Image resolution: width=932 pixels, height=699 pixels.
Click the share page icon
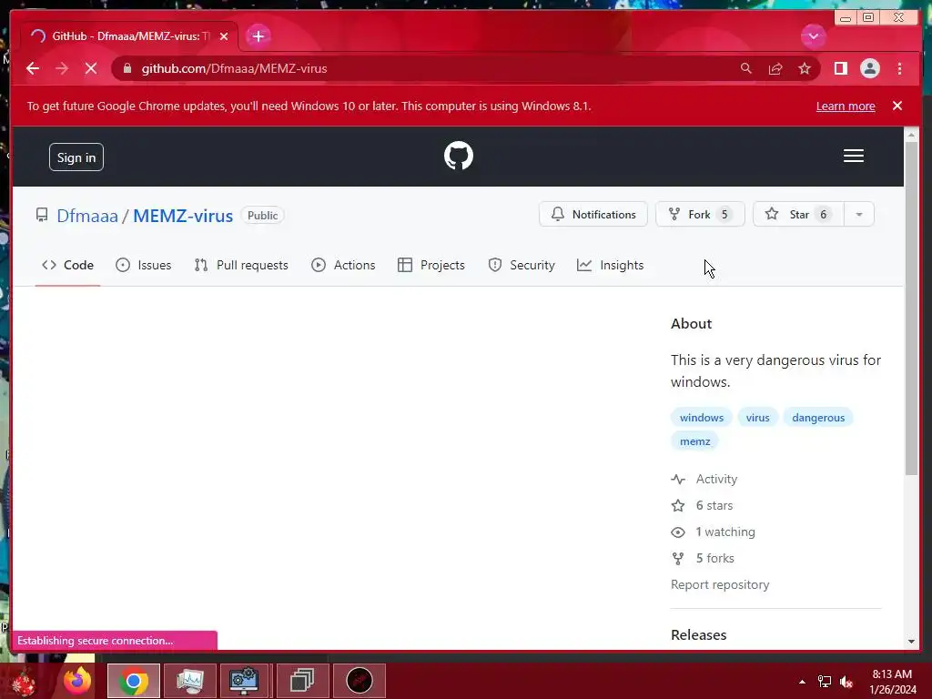pos(775,68)
